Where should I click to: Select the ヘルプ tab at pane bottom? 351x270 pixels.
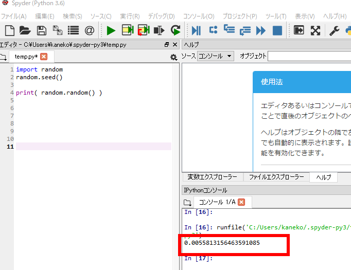pyautogui.click(x=324, y=177)
